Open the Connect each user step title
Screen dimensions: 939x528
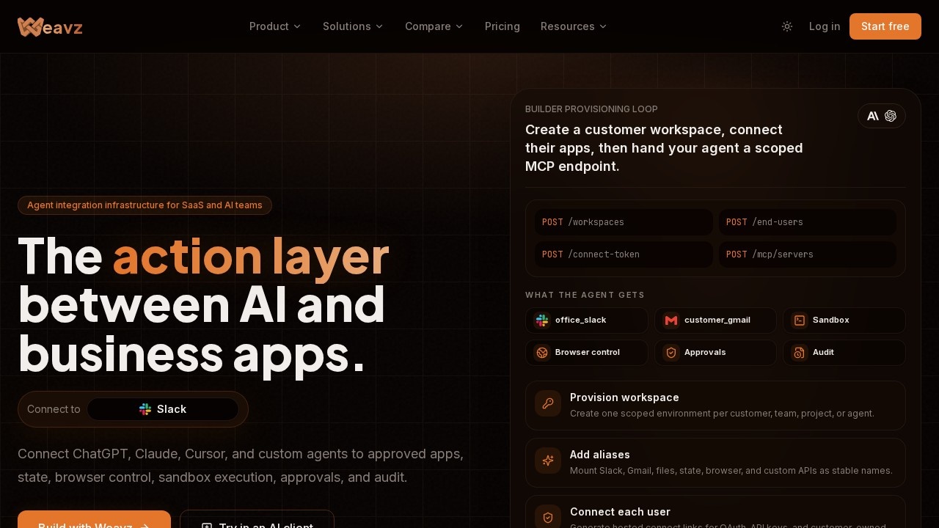click(x=620, y=512)
